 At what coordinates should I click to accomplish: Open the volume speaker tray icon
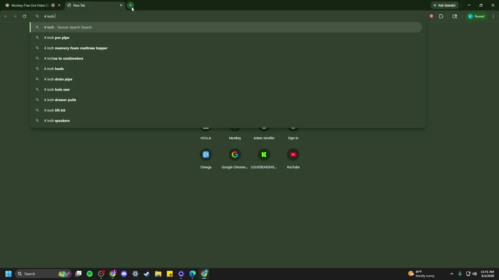click(x=474, y=274)
